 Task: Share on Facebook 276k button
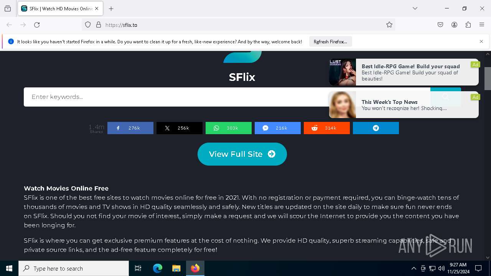[130, 128]
